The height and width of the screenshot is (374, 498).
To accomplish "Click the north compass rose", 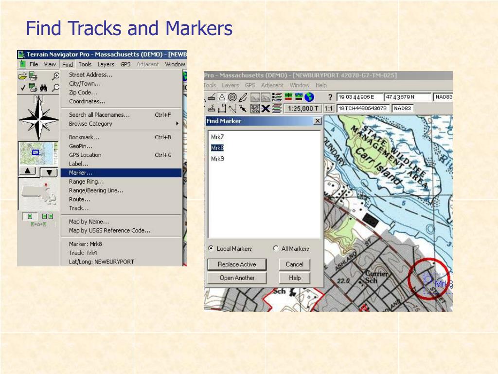I will 39,118.
